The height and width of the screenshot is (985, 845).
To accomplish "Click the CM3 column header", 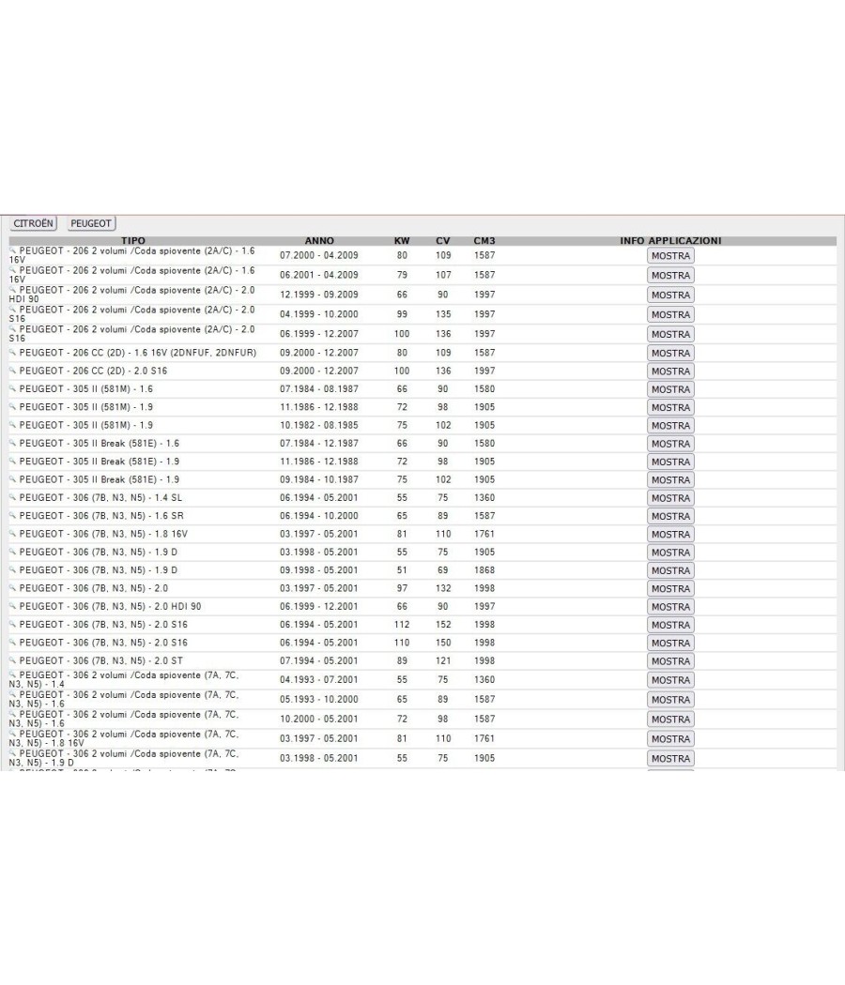I will (484, 240).
